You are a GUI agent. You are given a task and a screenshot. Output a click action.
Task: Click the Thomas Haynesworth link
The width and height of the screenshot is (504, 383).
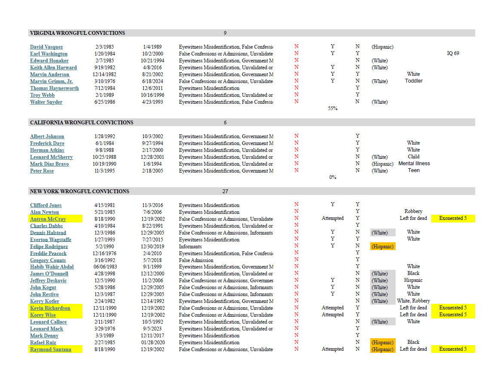(54, 88)
